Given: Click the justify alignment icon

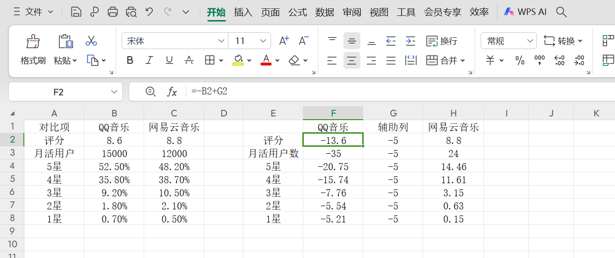Looking at the screenshot, I should tap(391, 60).
